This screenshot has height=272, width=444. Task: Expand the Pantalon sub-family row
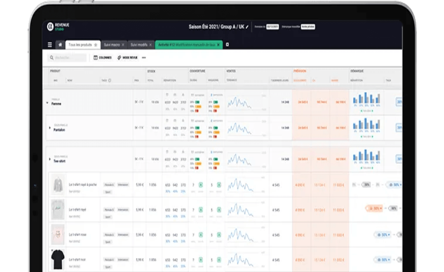click(x=50, y=128)
